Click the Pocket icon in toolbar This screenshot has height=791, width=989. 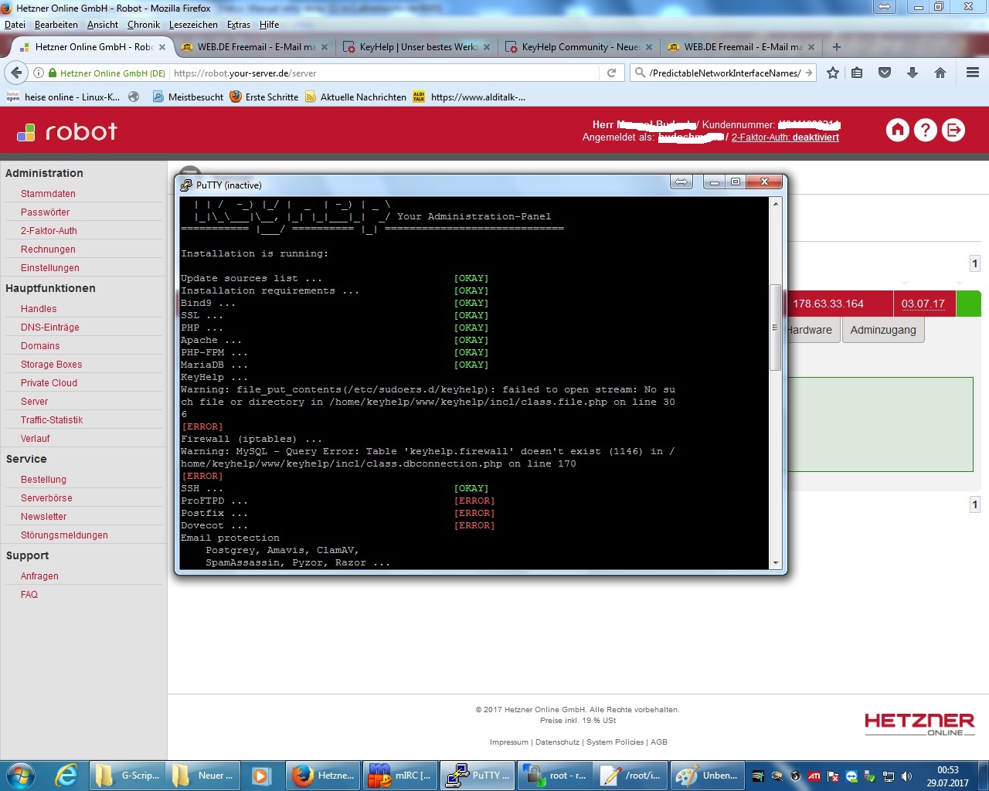[x=885, y=73]
